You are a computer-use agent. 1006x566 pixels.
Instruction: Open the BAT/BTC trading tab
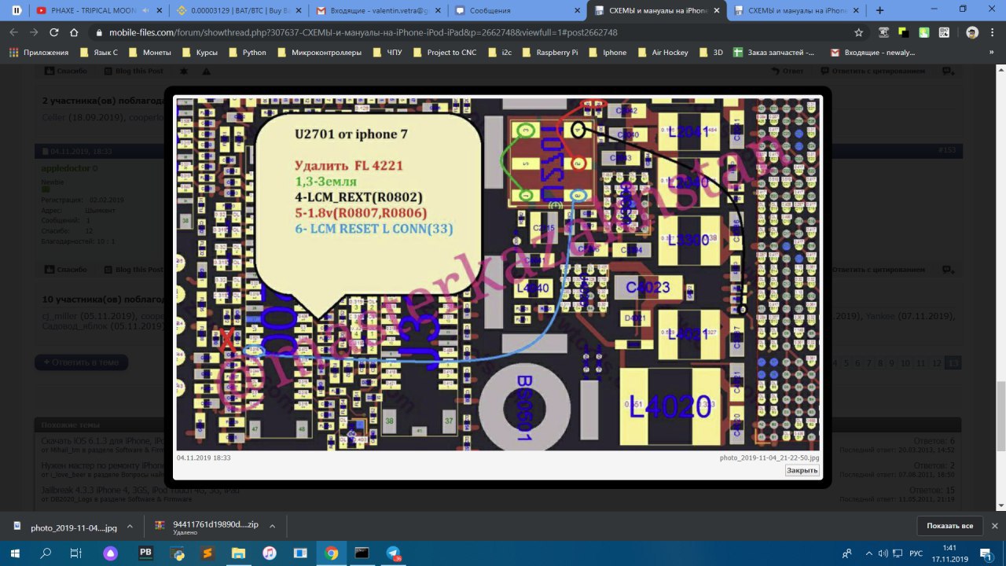coord(238,11)
